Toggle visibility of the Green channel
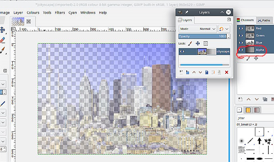This screenshot has height=162, width=274. pyautogui.click(x=241, y=35)
